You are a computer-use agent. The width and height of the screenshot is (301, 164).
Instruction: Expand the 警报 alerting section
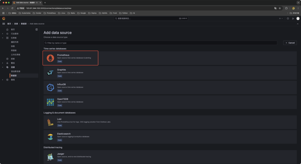tap(3, 63)
